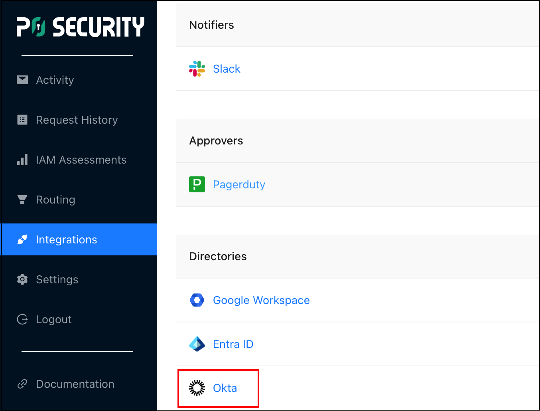Screen dimensions: 540x411
Task: Click the Entra ID diamond icon
Action: tap(197, 344)
